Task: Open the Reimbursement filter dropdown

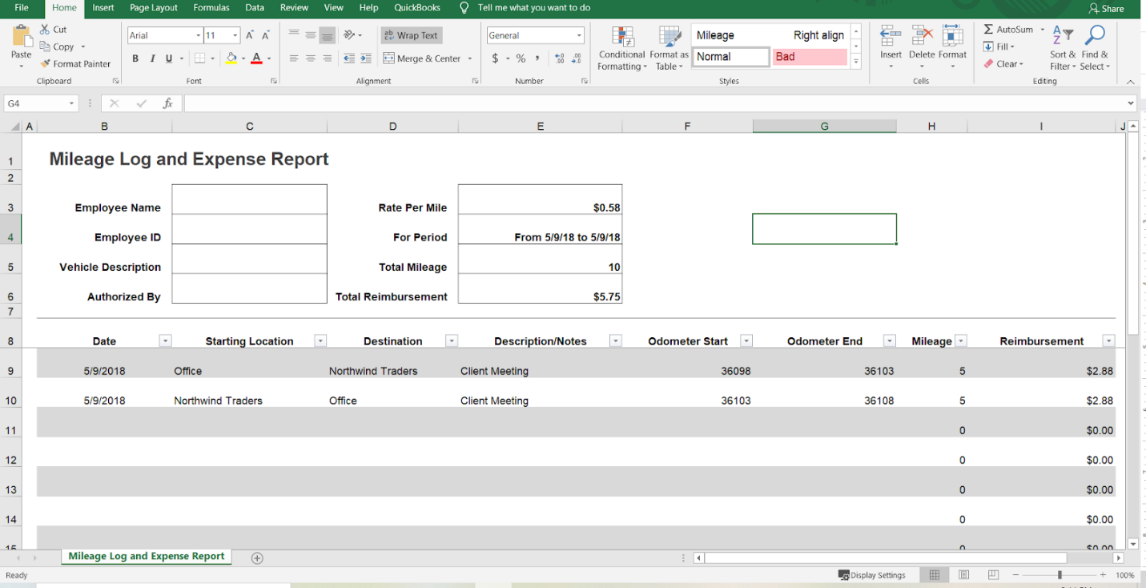Action: click(1109, 341)
